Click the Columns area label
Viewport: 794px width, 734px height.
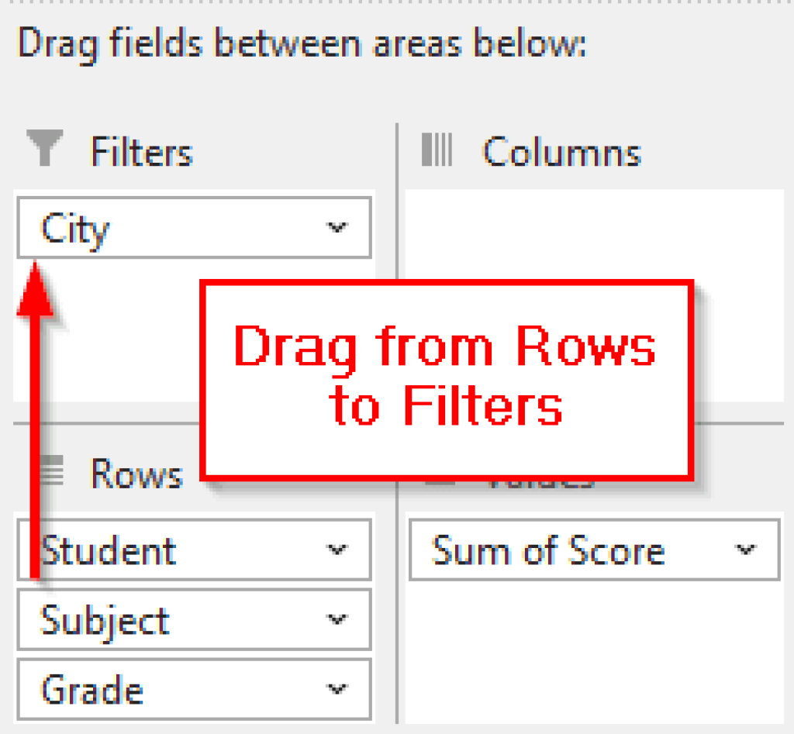[x=562, y=152]
